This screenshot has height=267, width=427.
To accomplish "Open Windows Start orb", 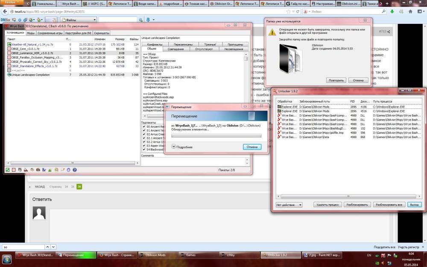I will click(7, 259).
